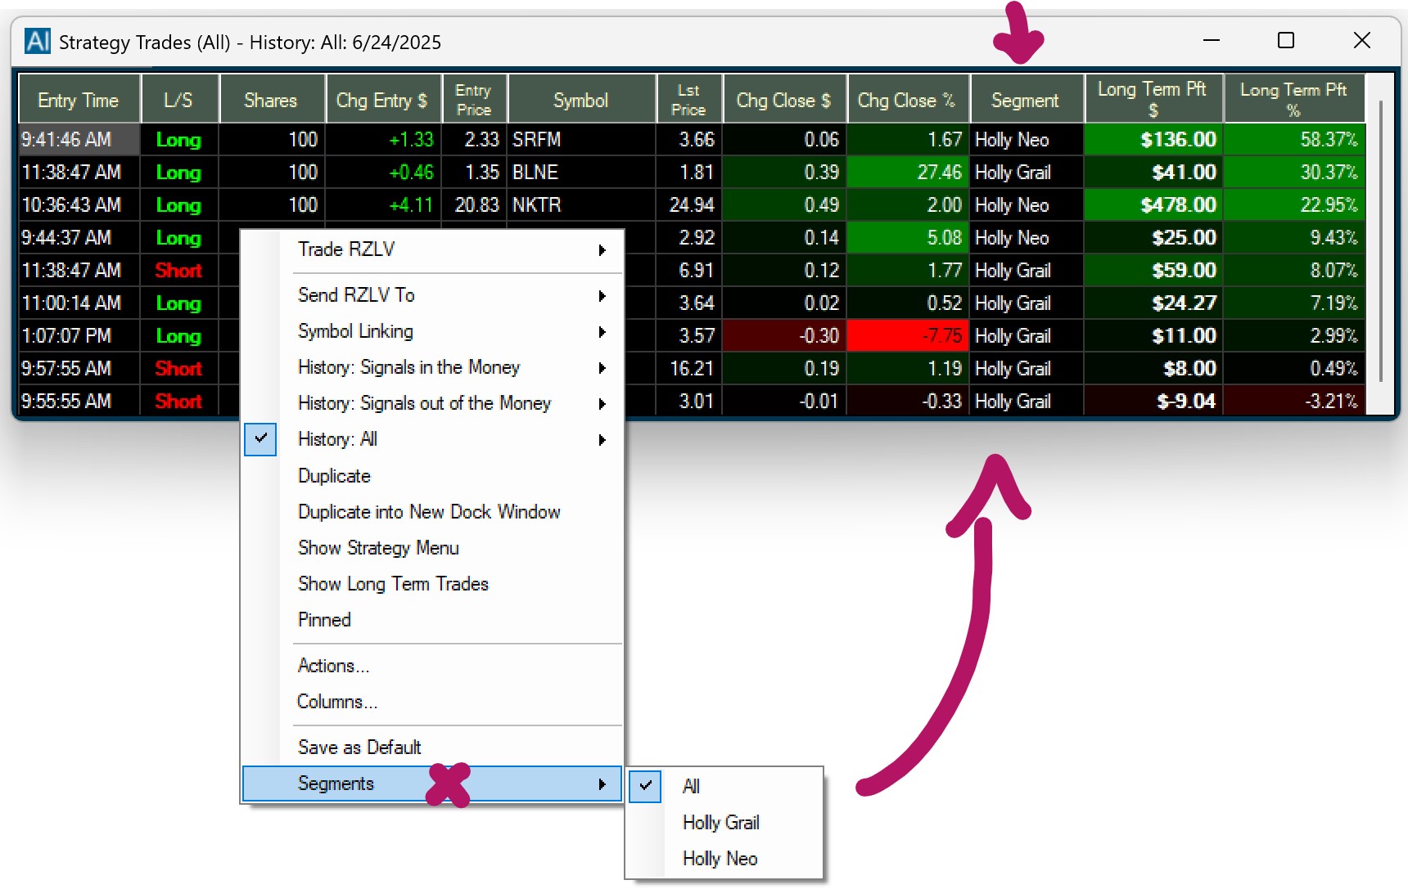Sort by the Chg Entry $ column header
The height and width of the screenshot is (889, 1408).
click(383, 99)
